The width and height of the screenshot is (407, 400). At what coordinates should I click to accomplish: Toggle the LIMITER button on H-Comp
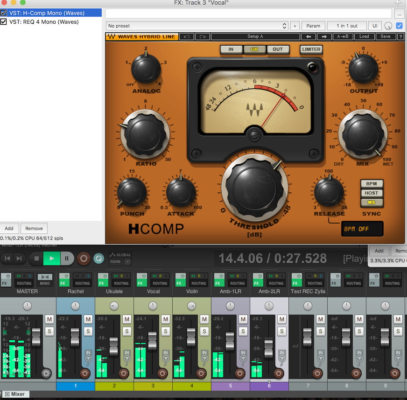[311, 49]
